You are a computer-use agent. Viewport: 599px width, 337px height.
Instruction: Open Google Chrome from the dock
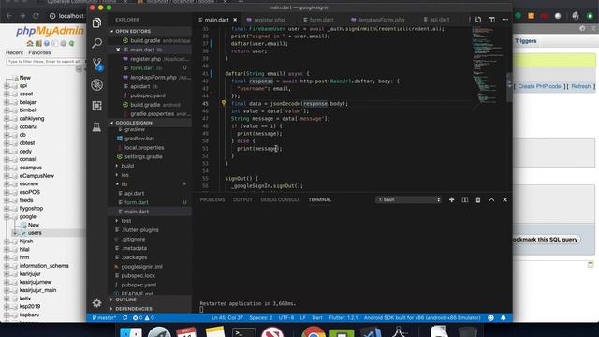click(314, 331)
